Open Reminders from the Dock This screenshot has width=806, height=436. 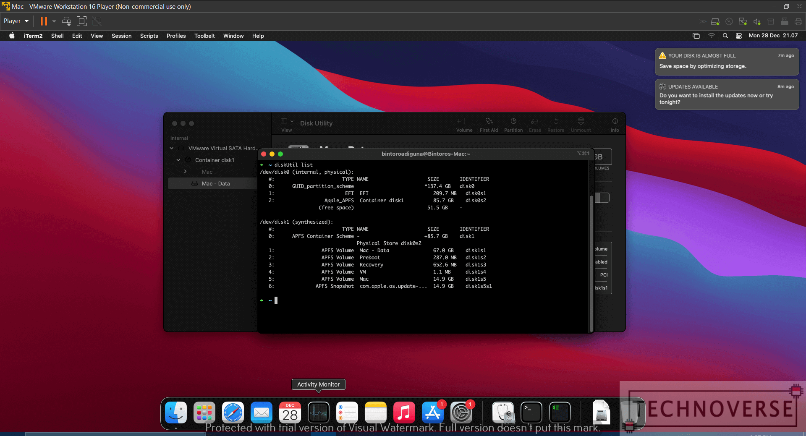tap(347, 413)
